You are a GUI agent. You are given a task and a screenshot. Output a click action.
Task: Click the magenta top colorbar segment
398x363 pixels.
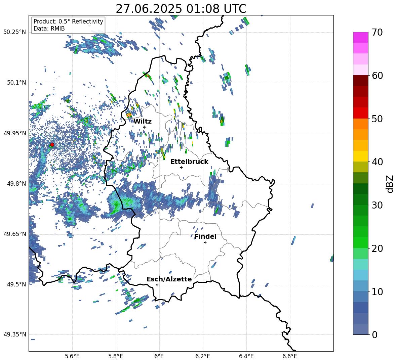click(x=360, y=37)
